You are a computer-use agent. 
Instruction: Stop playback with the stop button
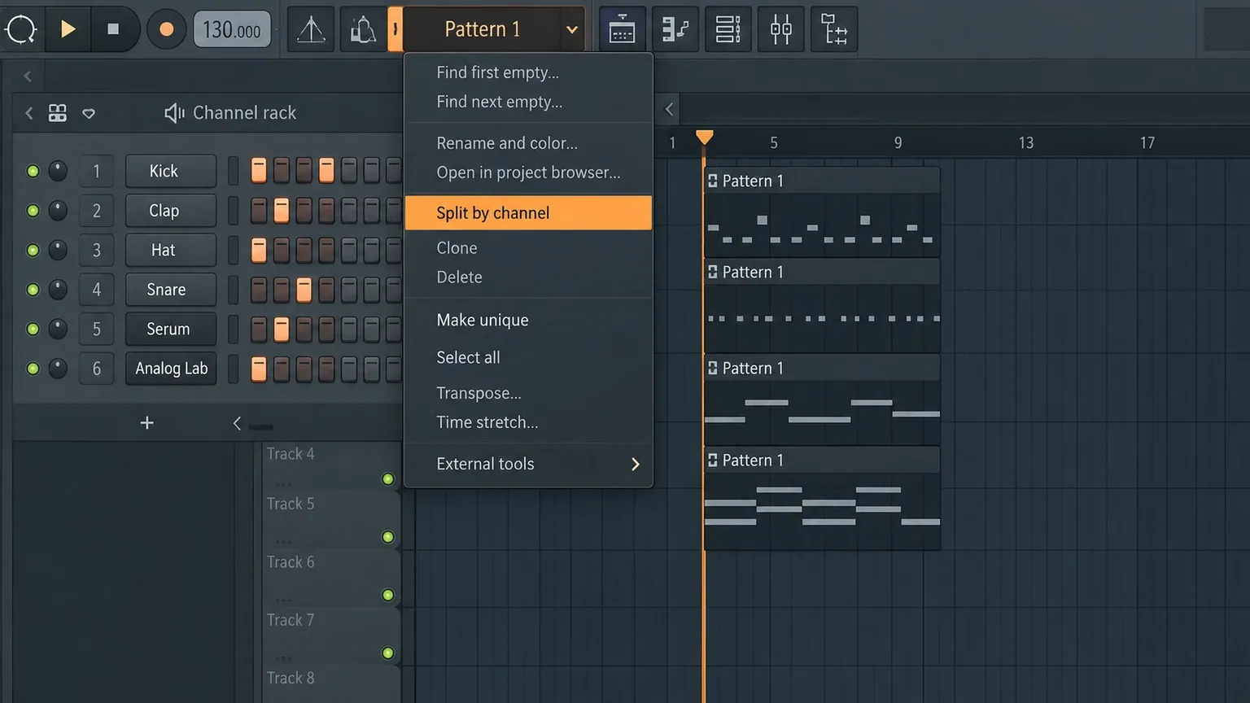click(x=113, y=29)
